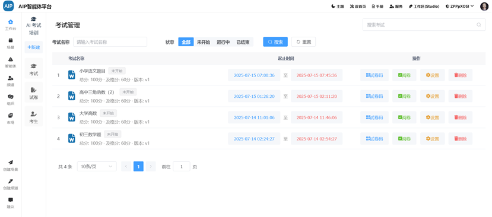Select page 1 in pagination
The image size is (492, 217).
coord(138,167)
